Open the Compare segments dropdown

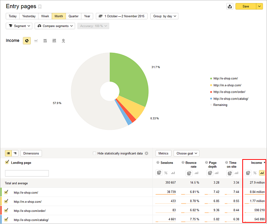click(x=56, y=26)
